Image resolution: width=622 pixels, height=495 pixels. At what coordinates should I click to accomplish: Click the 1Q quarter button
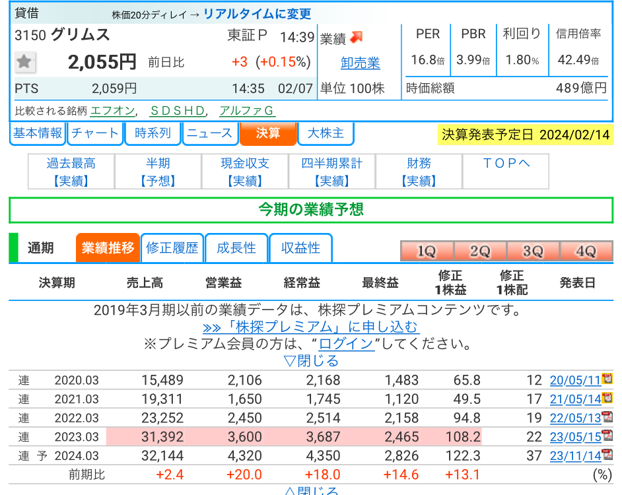click(x=427, y=251)
